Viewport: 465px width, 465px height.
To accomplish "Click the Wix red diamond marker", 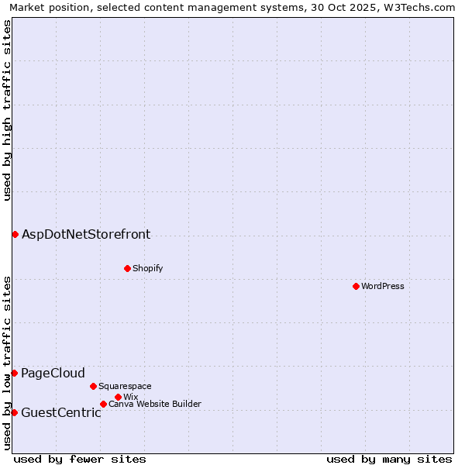I will click(118, 397).
